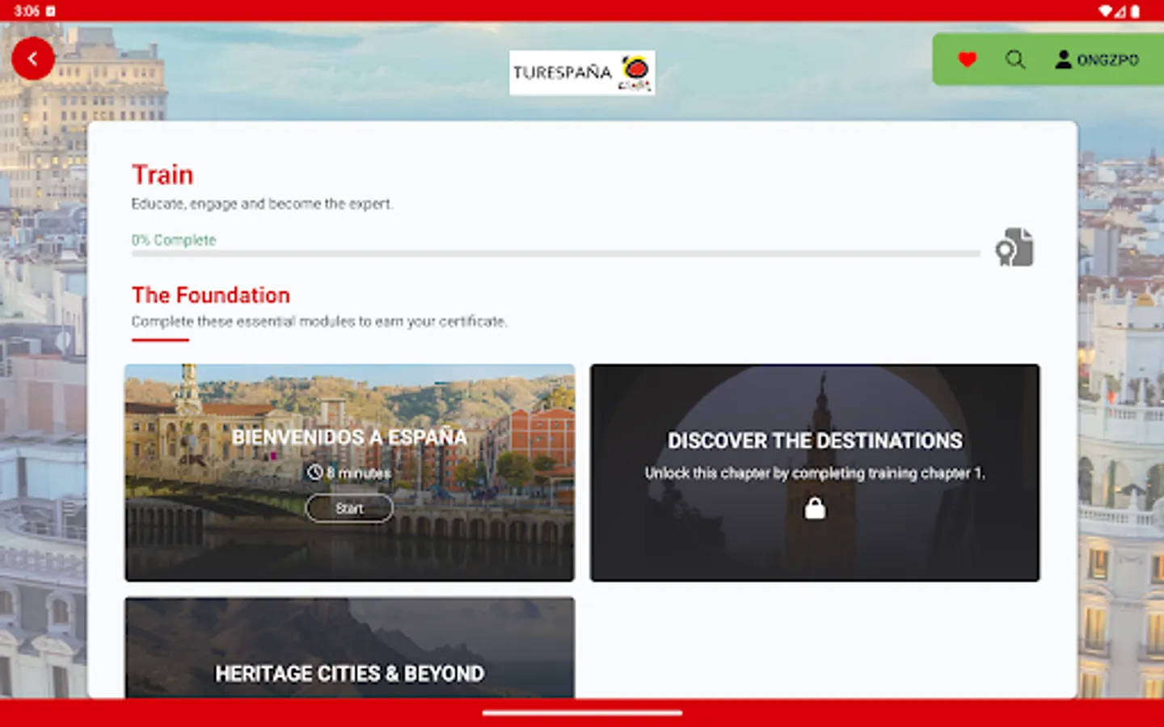
Task: Click The Foundation section heading
Action: (x=211, y=295)
